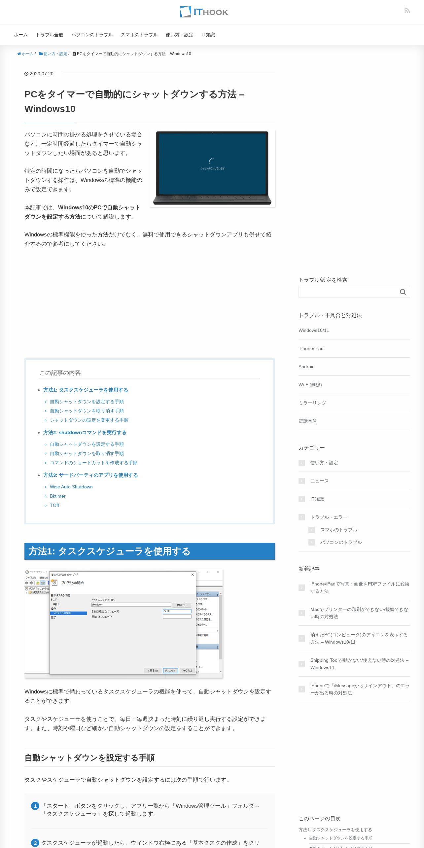Click 使い方・設定 breadcrumb link

tap(55, 54)
